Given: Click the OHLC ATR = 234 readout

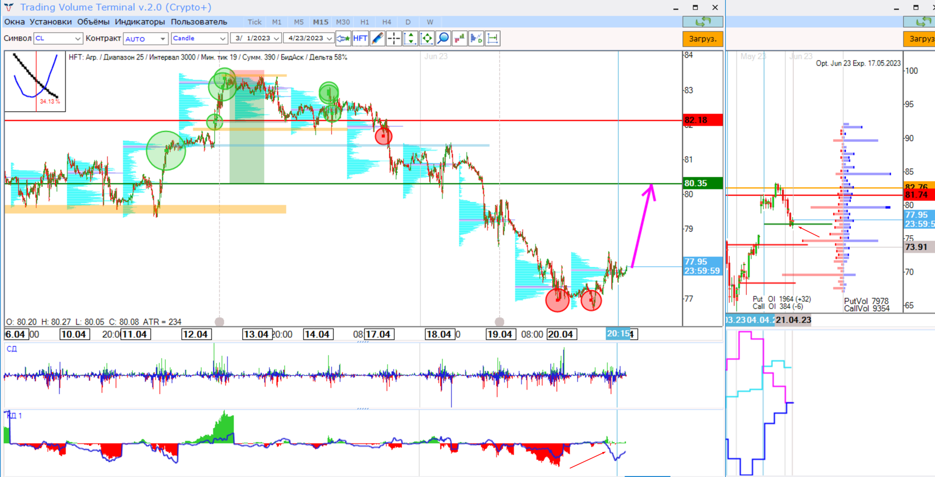Looking at the screenshot, I should (93, 322).
